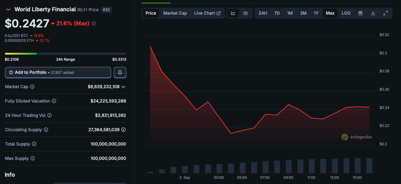Screen dimensions: 401x184
Task: Click the $0.3 price axis label
Action: (383, 53)
